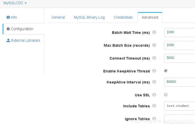
Task: Click the Use SSL label
Action: pyautogui.click(x=142, y=95)
